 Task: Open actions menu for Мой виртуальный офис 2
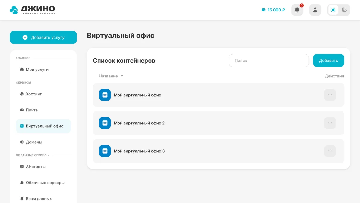coord(330,123)
